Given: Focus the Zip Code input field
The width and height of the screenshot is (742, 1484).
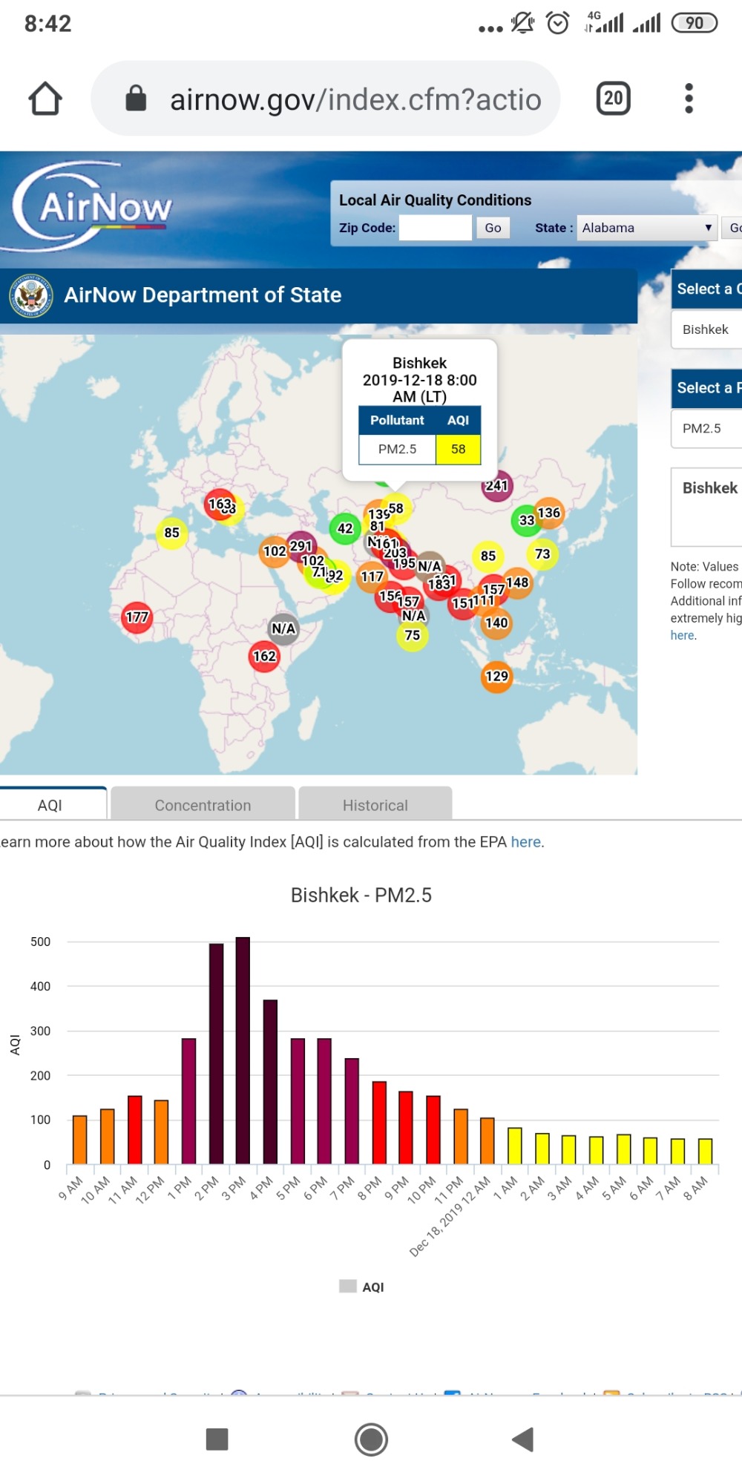Looking at the screenshot, I should click(x=435, y=228).
